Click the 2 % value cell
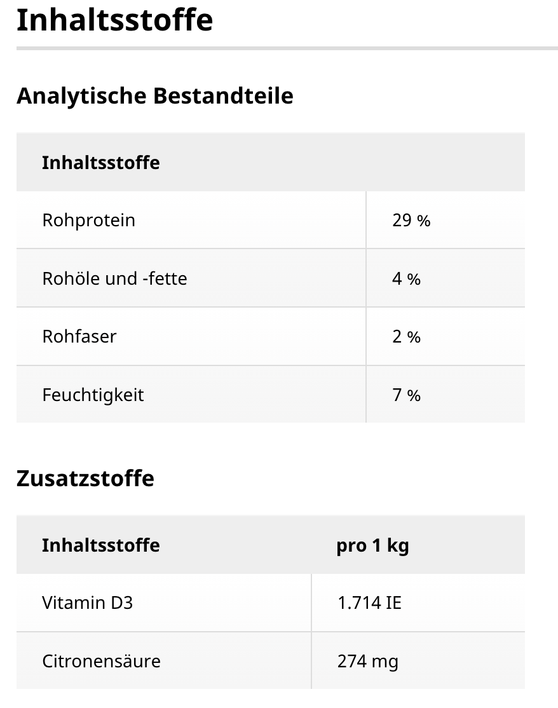The image size is (558, 708). (406, 336)
